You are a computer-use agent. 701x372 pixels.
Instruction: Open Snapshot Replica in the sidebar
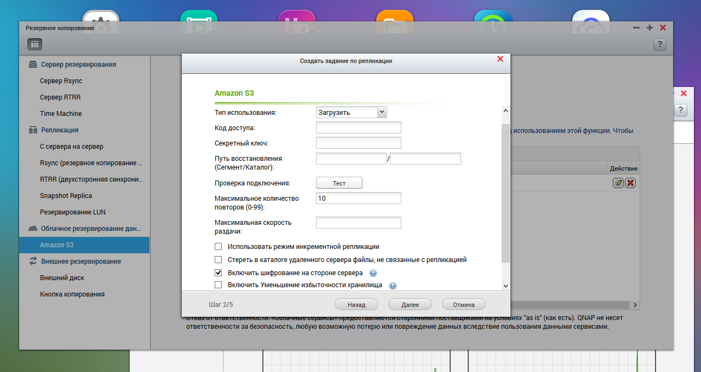coord(84,195)
